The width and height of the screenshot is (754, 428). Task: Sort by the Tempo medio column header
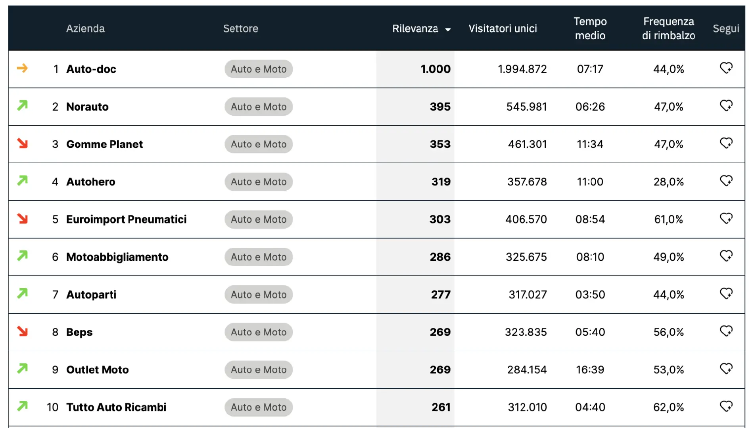(x=590, y=29)
